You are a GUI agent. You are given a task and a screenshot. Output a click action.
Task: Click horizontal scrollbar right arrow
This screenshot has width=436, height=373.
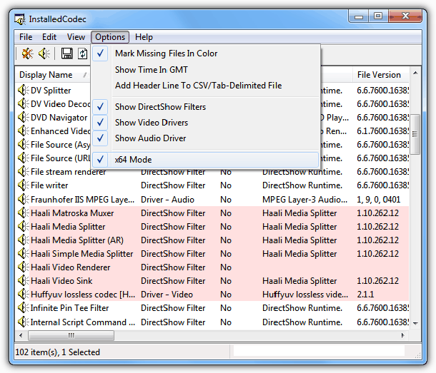403,335
